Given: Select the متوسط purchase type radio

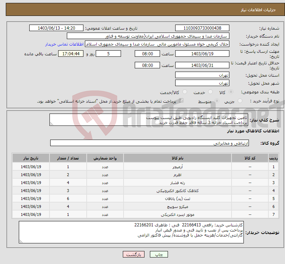Looking at the screenshot, I should (217, 101).
